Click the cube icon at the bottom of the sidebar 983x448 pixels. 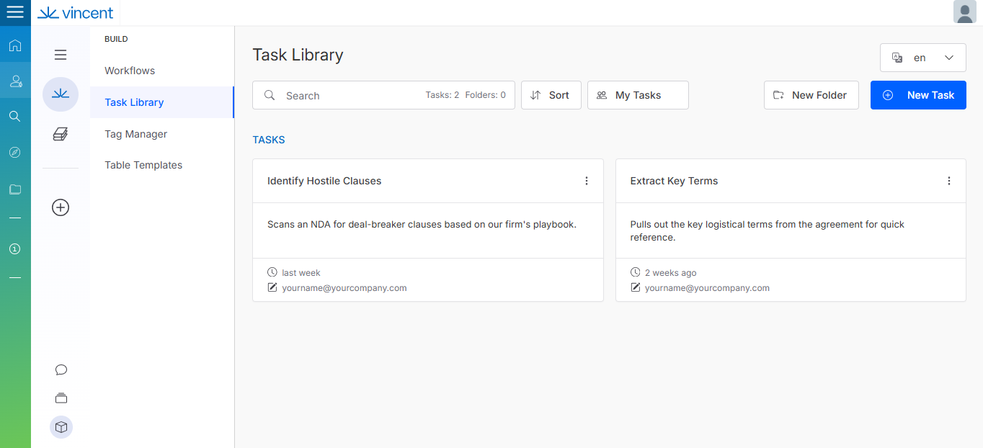(61, 427)
